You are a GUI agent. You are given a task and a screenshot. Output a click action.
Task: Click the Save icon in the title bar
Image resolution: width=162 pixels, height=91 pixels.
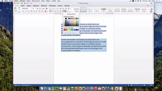[x=22, y=3]
